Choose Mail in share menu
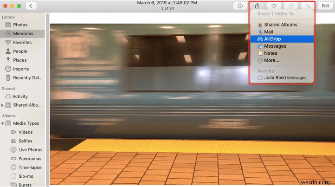 pyautogui.click(x=282, y=32)
